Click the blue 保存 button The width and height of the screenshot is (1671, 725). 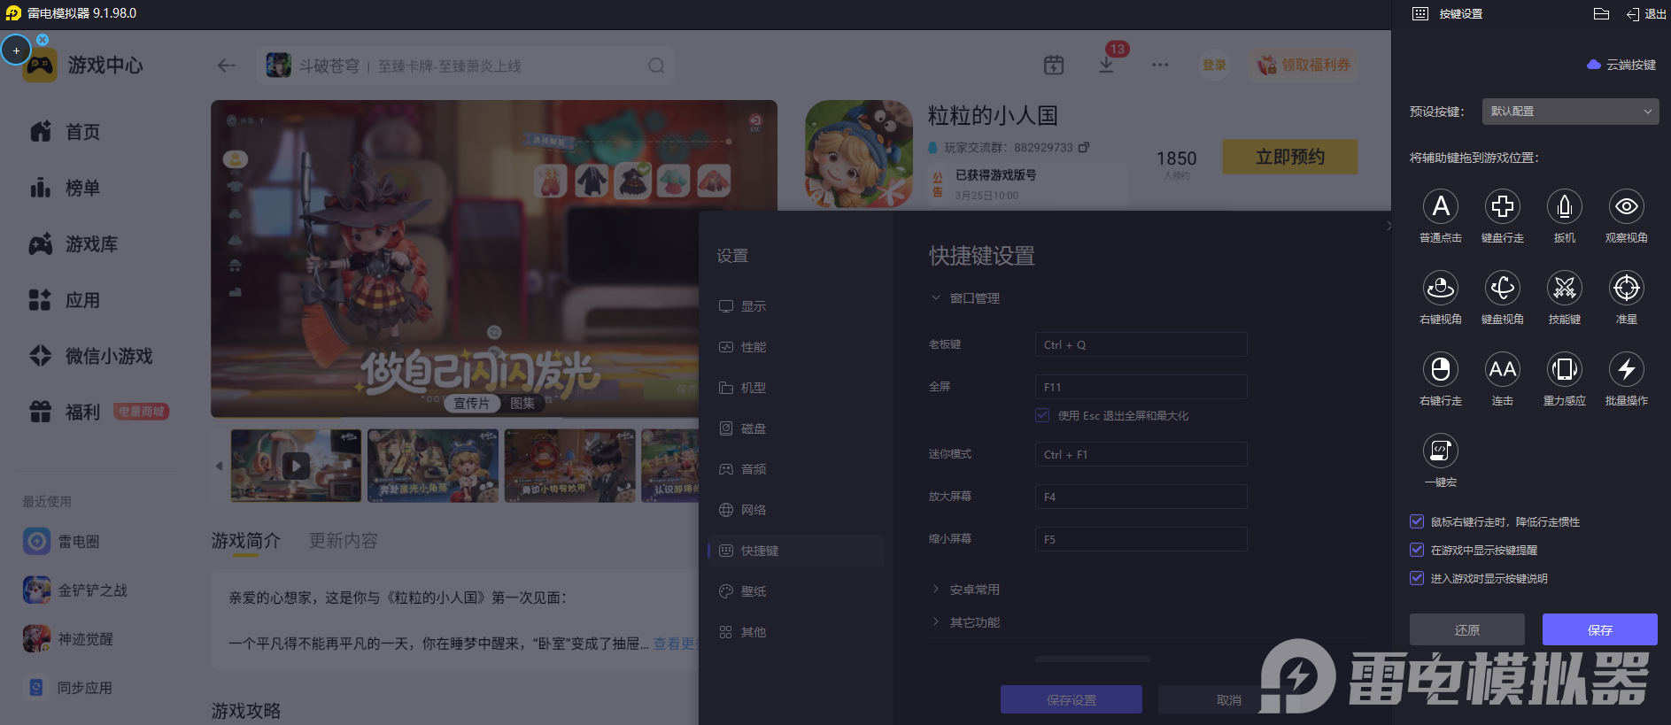[x=1599, y=630]
